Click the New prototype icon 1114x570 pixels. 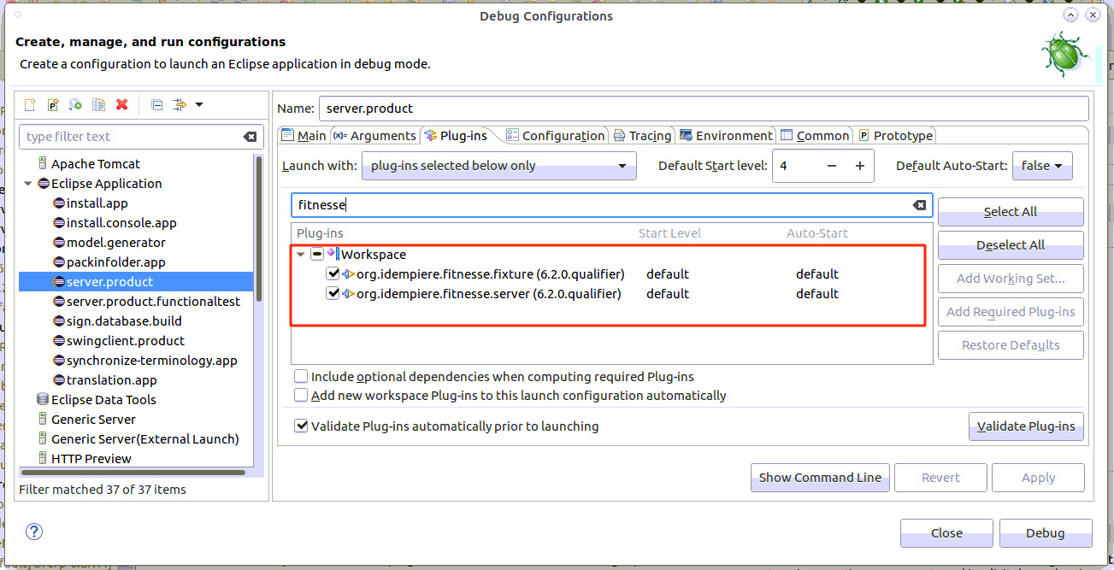point(53,104)
